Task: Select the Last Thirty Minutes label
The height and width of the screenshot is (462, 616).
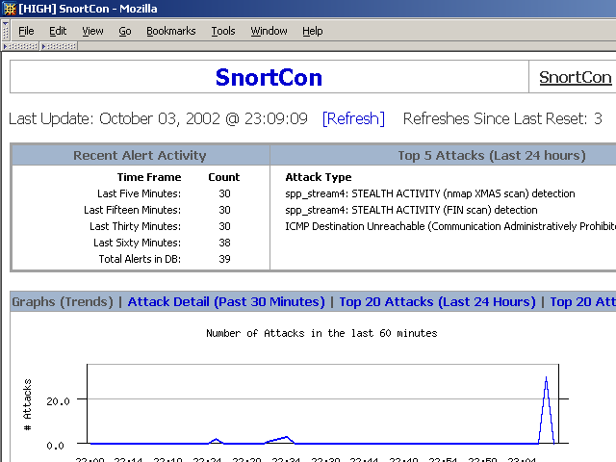Action: tap(135, 227)
